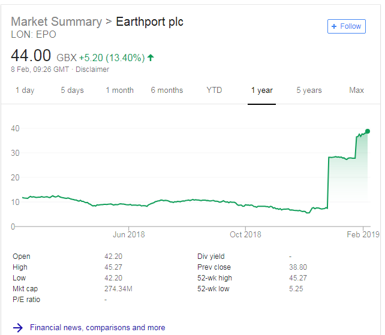The height and width of the screenshot is (335, 385).
Task: Show the 1 month chart
Action: point(120,90)
